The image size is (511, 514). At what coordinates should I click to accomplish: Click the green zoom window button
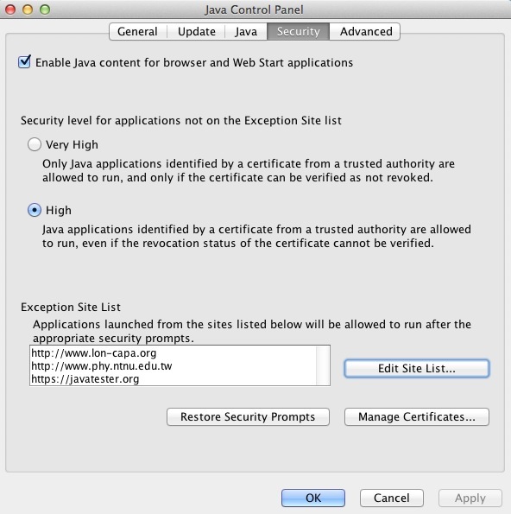pyautogui.click(x=45, y=10)
